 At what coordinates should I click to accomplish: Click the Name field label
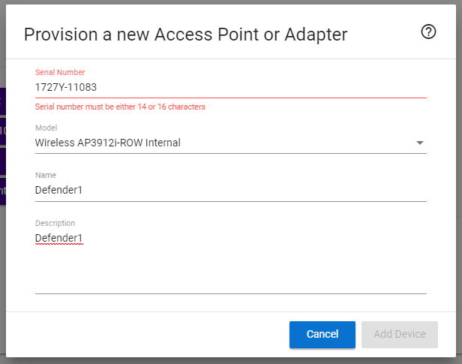coord(45,175)
